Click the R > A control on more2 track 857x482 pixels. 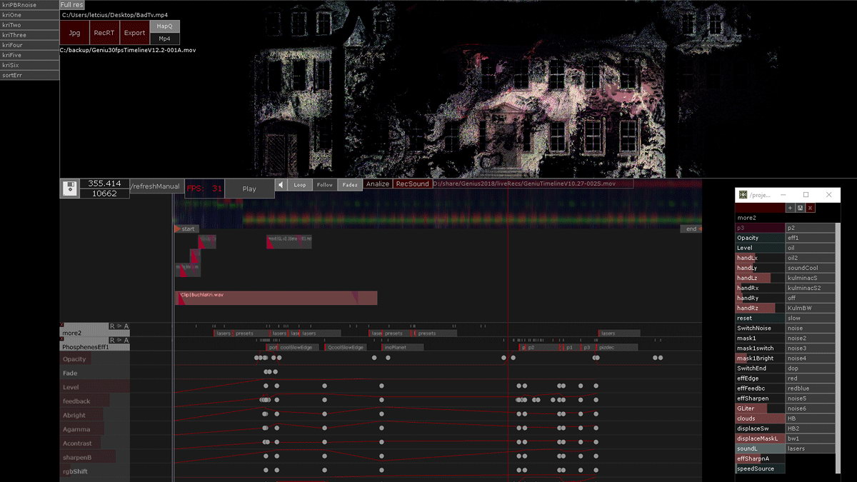[x=119, y=326]
